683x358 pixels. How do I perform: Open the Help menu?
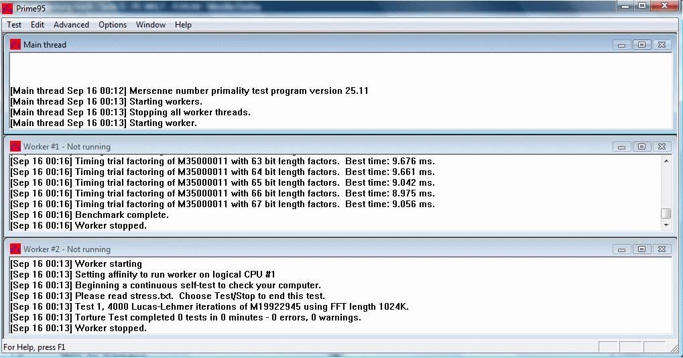pyautogui.click(x=183, y=25)
